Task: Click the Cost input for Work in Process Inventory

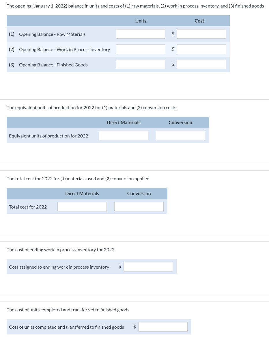Action: click(x=201, y=49)
